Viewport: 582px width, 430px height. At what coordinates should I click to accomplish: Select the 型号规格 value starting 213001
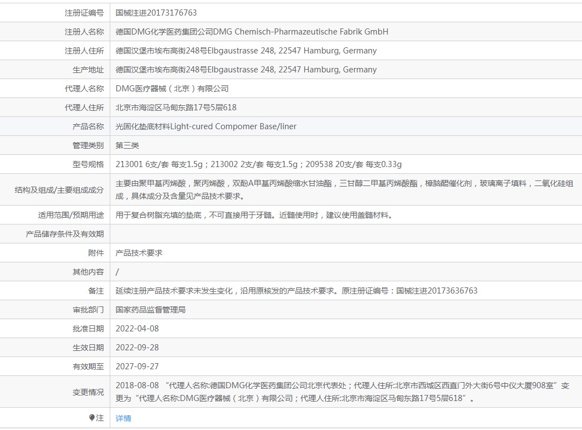(259, 164)
